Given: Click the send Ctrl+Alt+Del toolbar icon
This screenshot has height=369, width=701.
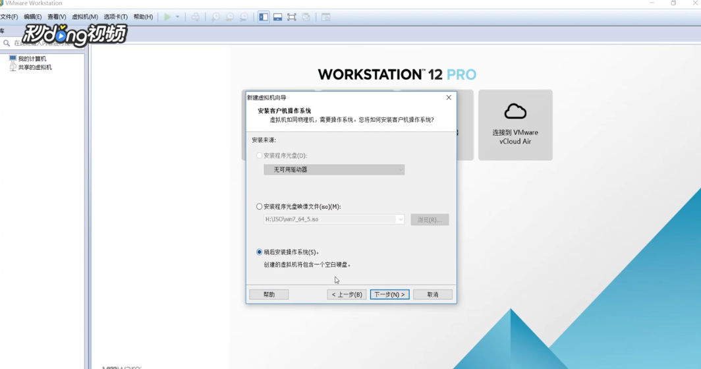Looking at the screenshot, I should [196, 17].
